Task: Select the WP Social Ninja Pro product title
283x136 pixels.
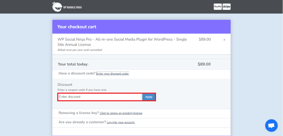Action: [122, 42]
